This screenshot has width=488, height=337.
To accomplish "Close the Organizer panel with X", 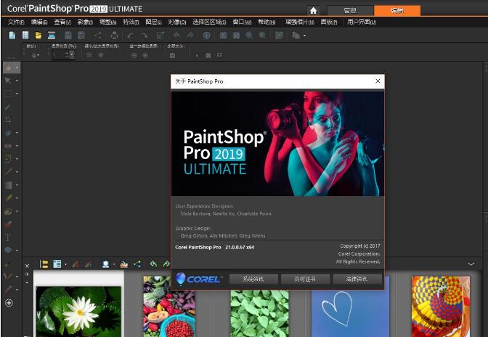I will click(27, 266).
